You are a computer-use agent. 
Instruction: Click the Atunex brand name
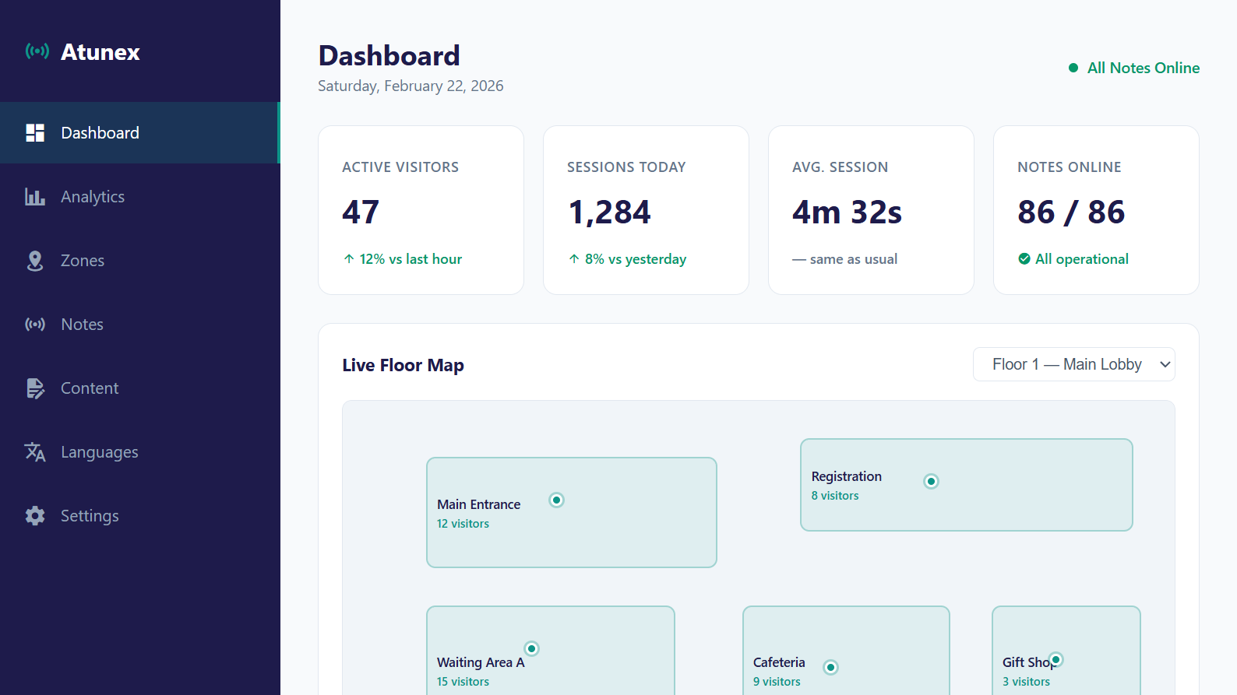tap(100, 52)
